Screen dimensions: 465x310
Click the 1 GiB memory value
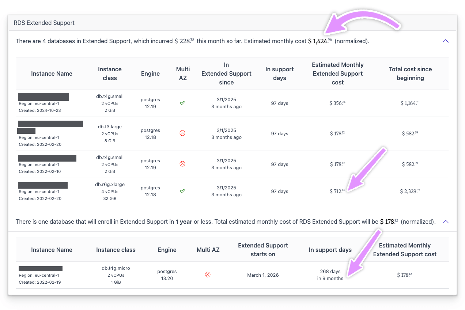point(116,282)
